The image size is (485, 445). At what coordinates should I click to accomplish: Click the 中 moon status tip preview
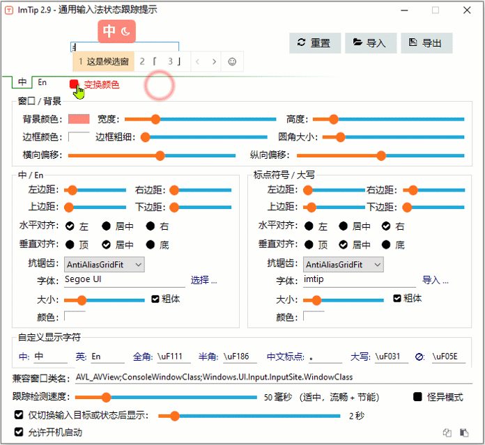click(116, 31)
